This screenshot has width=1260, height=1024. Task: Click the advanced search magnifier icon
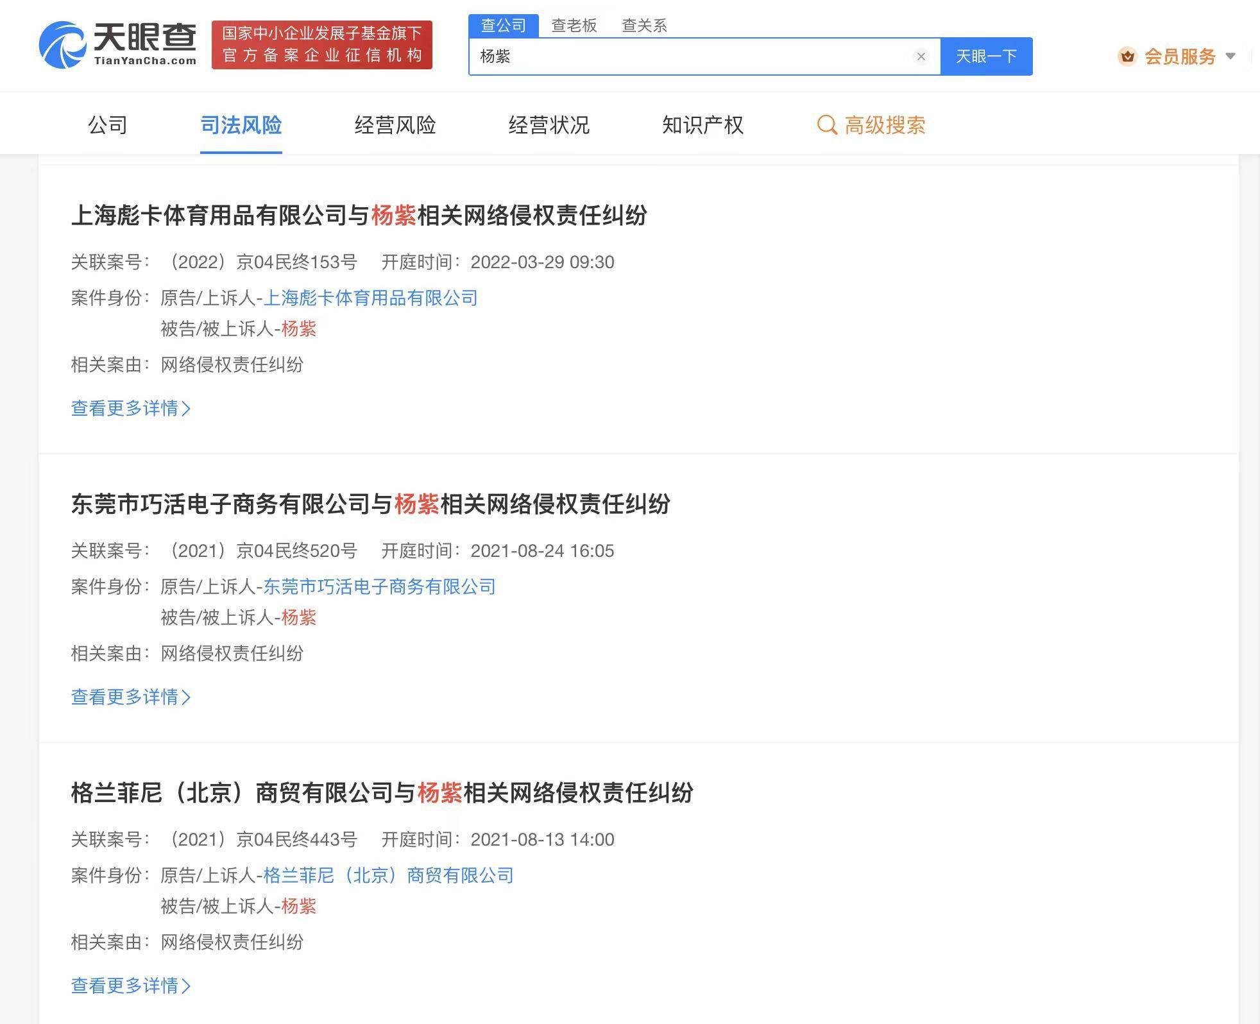tap(826, 125)
